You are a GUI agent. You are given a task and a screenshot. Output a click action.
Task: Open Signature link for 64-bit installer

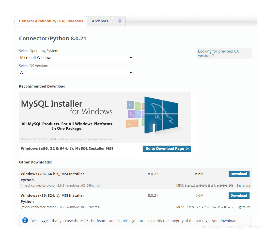243,185
